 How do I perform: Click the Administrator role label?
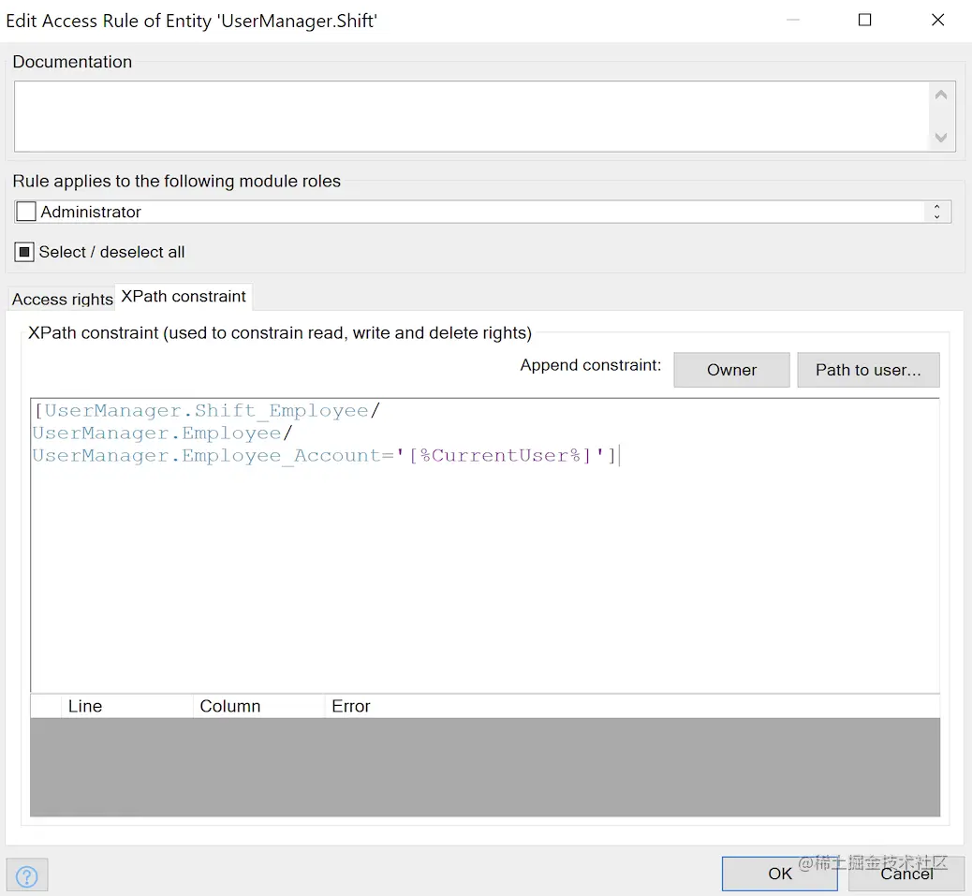91,212
